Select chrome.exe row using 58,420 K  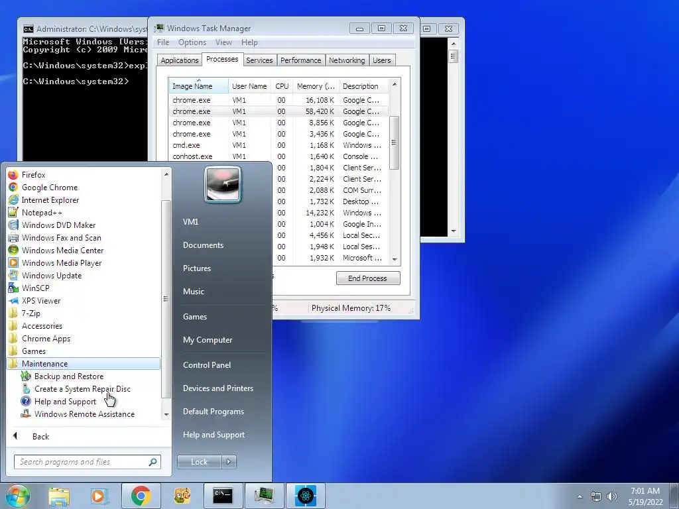tap(278, 111)
